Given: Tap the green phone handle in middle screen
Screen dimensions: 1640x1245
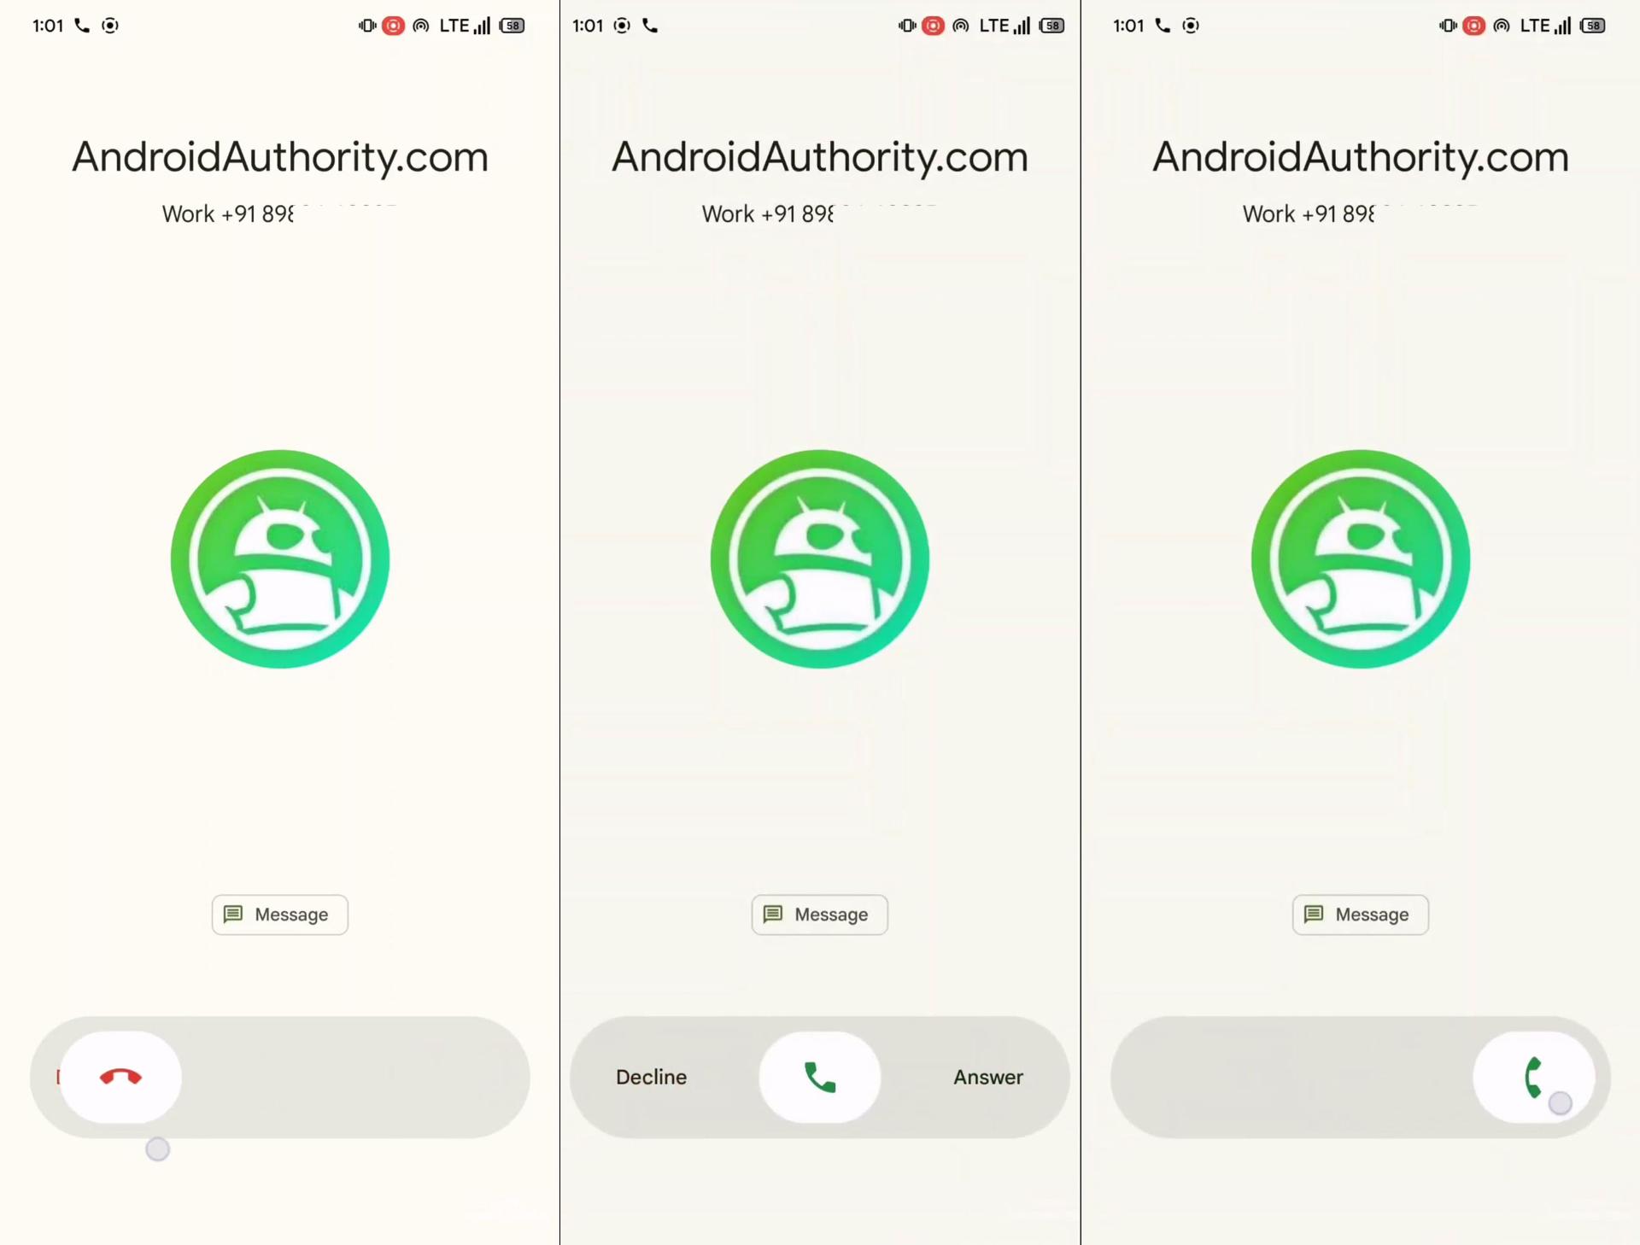Looking at the screenshot, I should pos(820,1077).
